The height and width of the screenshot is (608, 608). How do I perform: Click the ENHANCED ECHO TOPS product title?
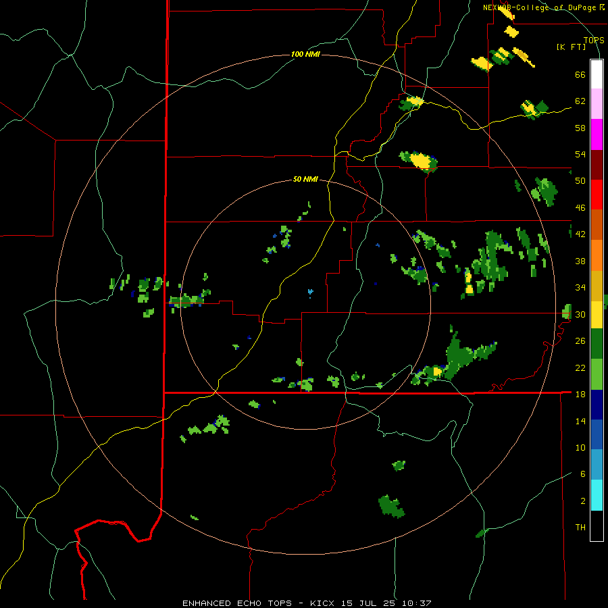pos(237,603)
